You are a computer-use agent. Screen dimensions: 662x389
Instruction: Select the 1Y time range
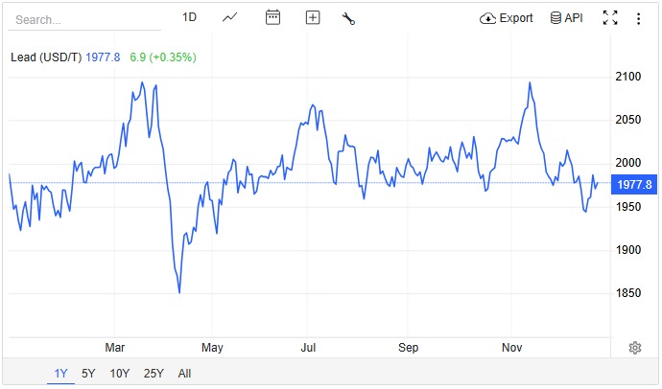coord(60,374)
